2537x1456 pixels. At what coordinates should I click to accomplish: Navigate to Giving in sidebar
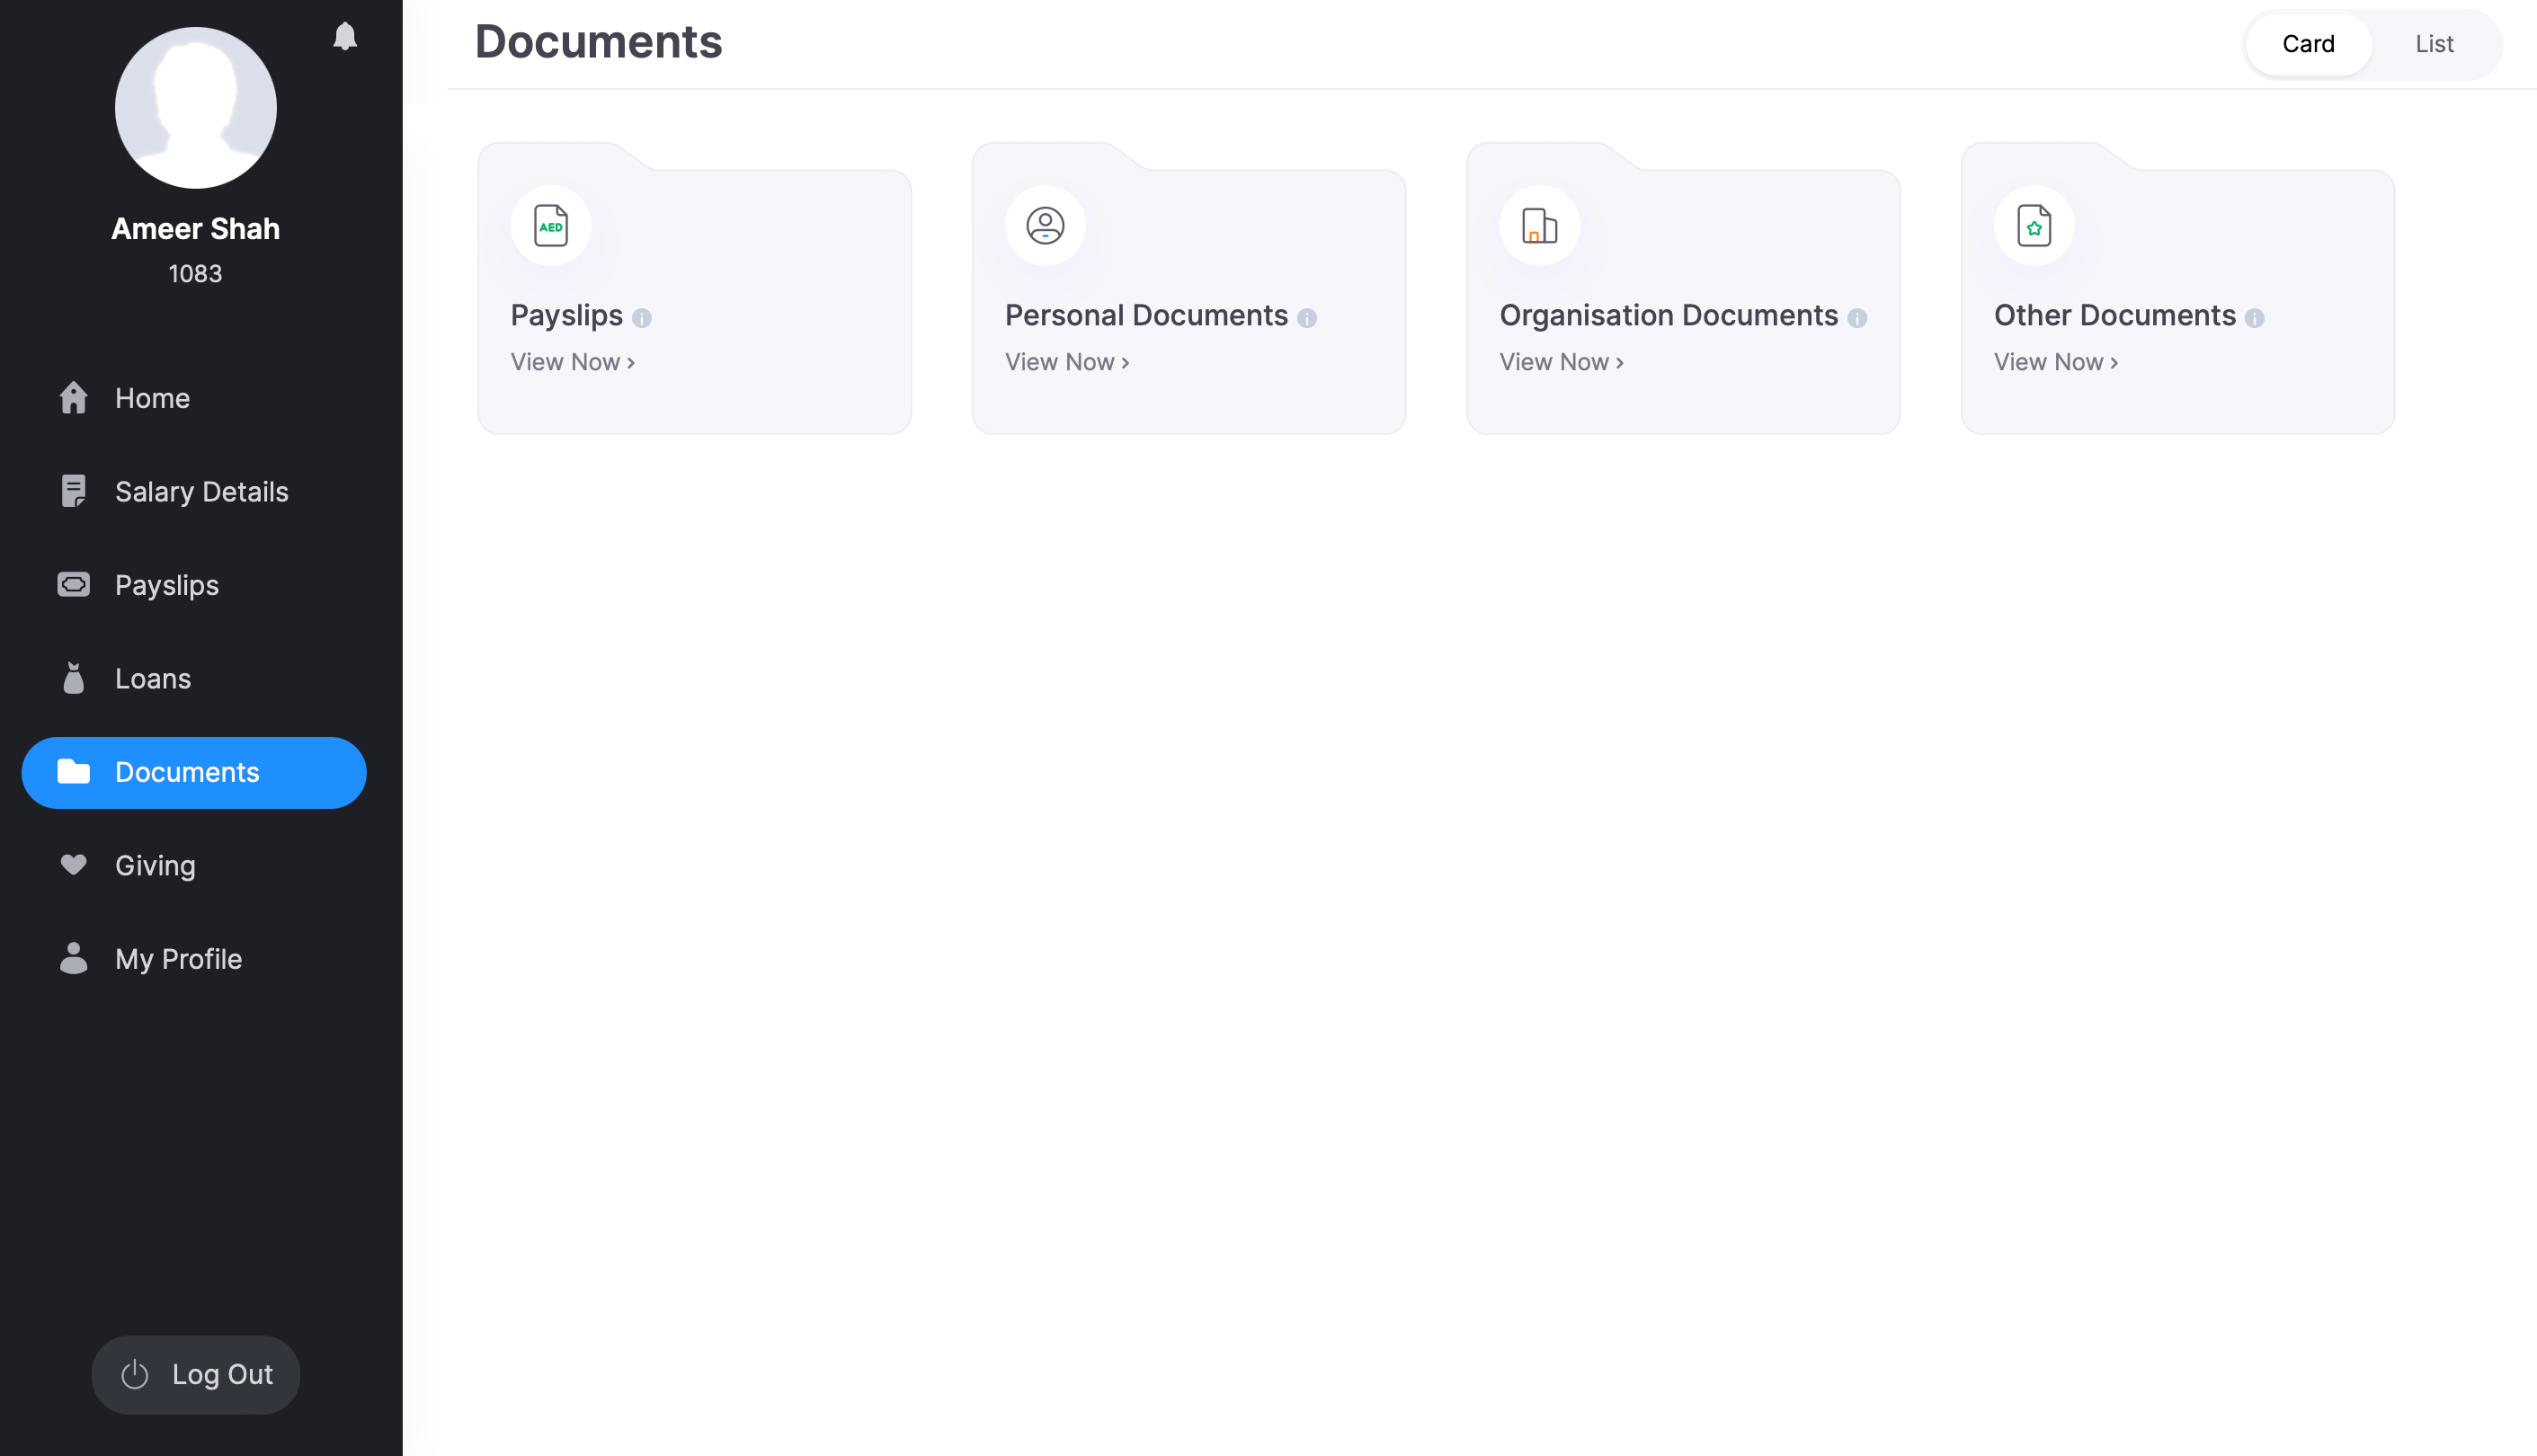pos(155,866)
